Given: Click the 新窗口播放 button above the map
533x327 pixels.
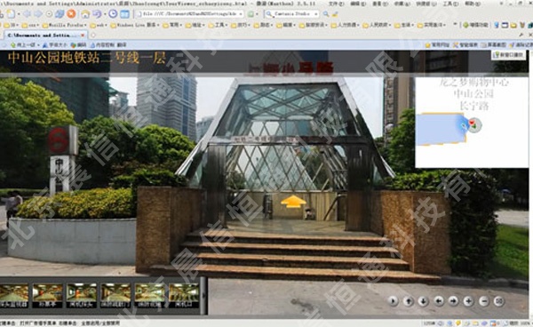Looking at the screenshot, I should point(508,55).
